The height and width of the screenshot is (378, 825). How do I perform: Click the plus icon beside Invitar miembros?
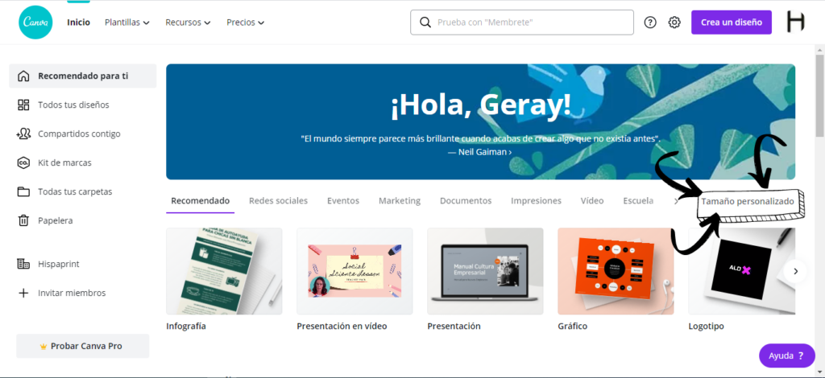pyautogui.click(x=23, y=293)
